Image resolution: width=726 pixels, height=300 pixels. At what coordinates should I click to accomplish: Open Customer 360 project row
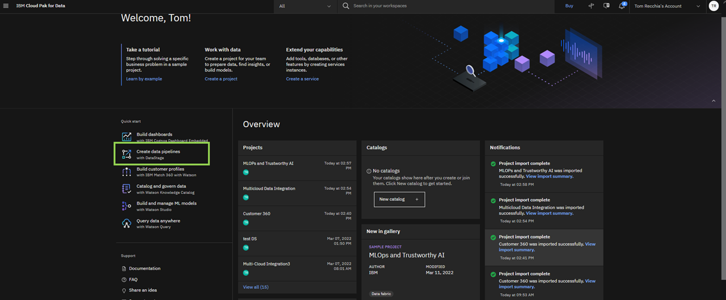pos(297,218)
